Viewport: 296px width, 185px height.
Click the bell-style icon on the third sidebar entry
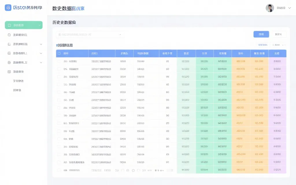(x=9, y=44)
